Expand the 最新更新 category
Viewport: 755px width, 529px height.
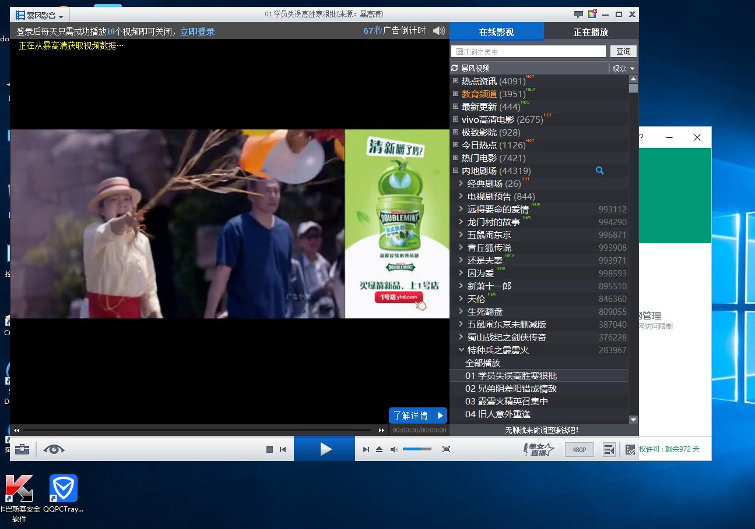(x=456, y=106)
